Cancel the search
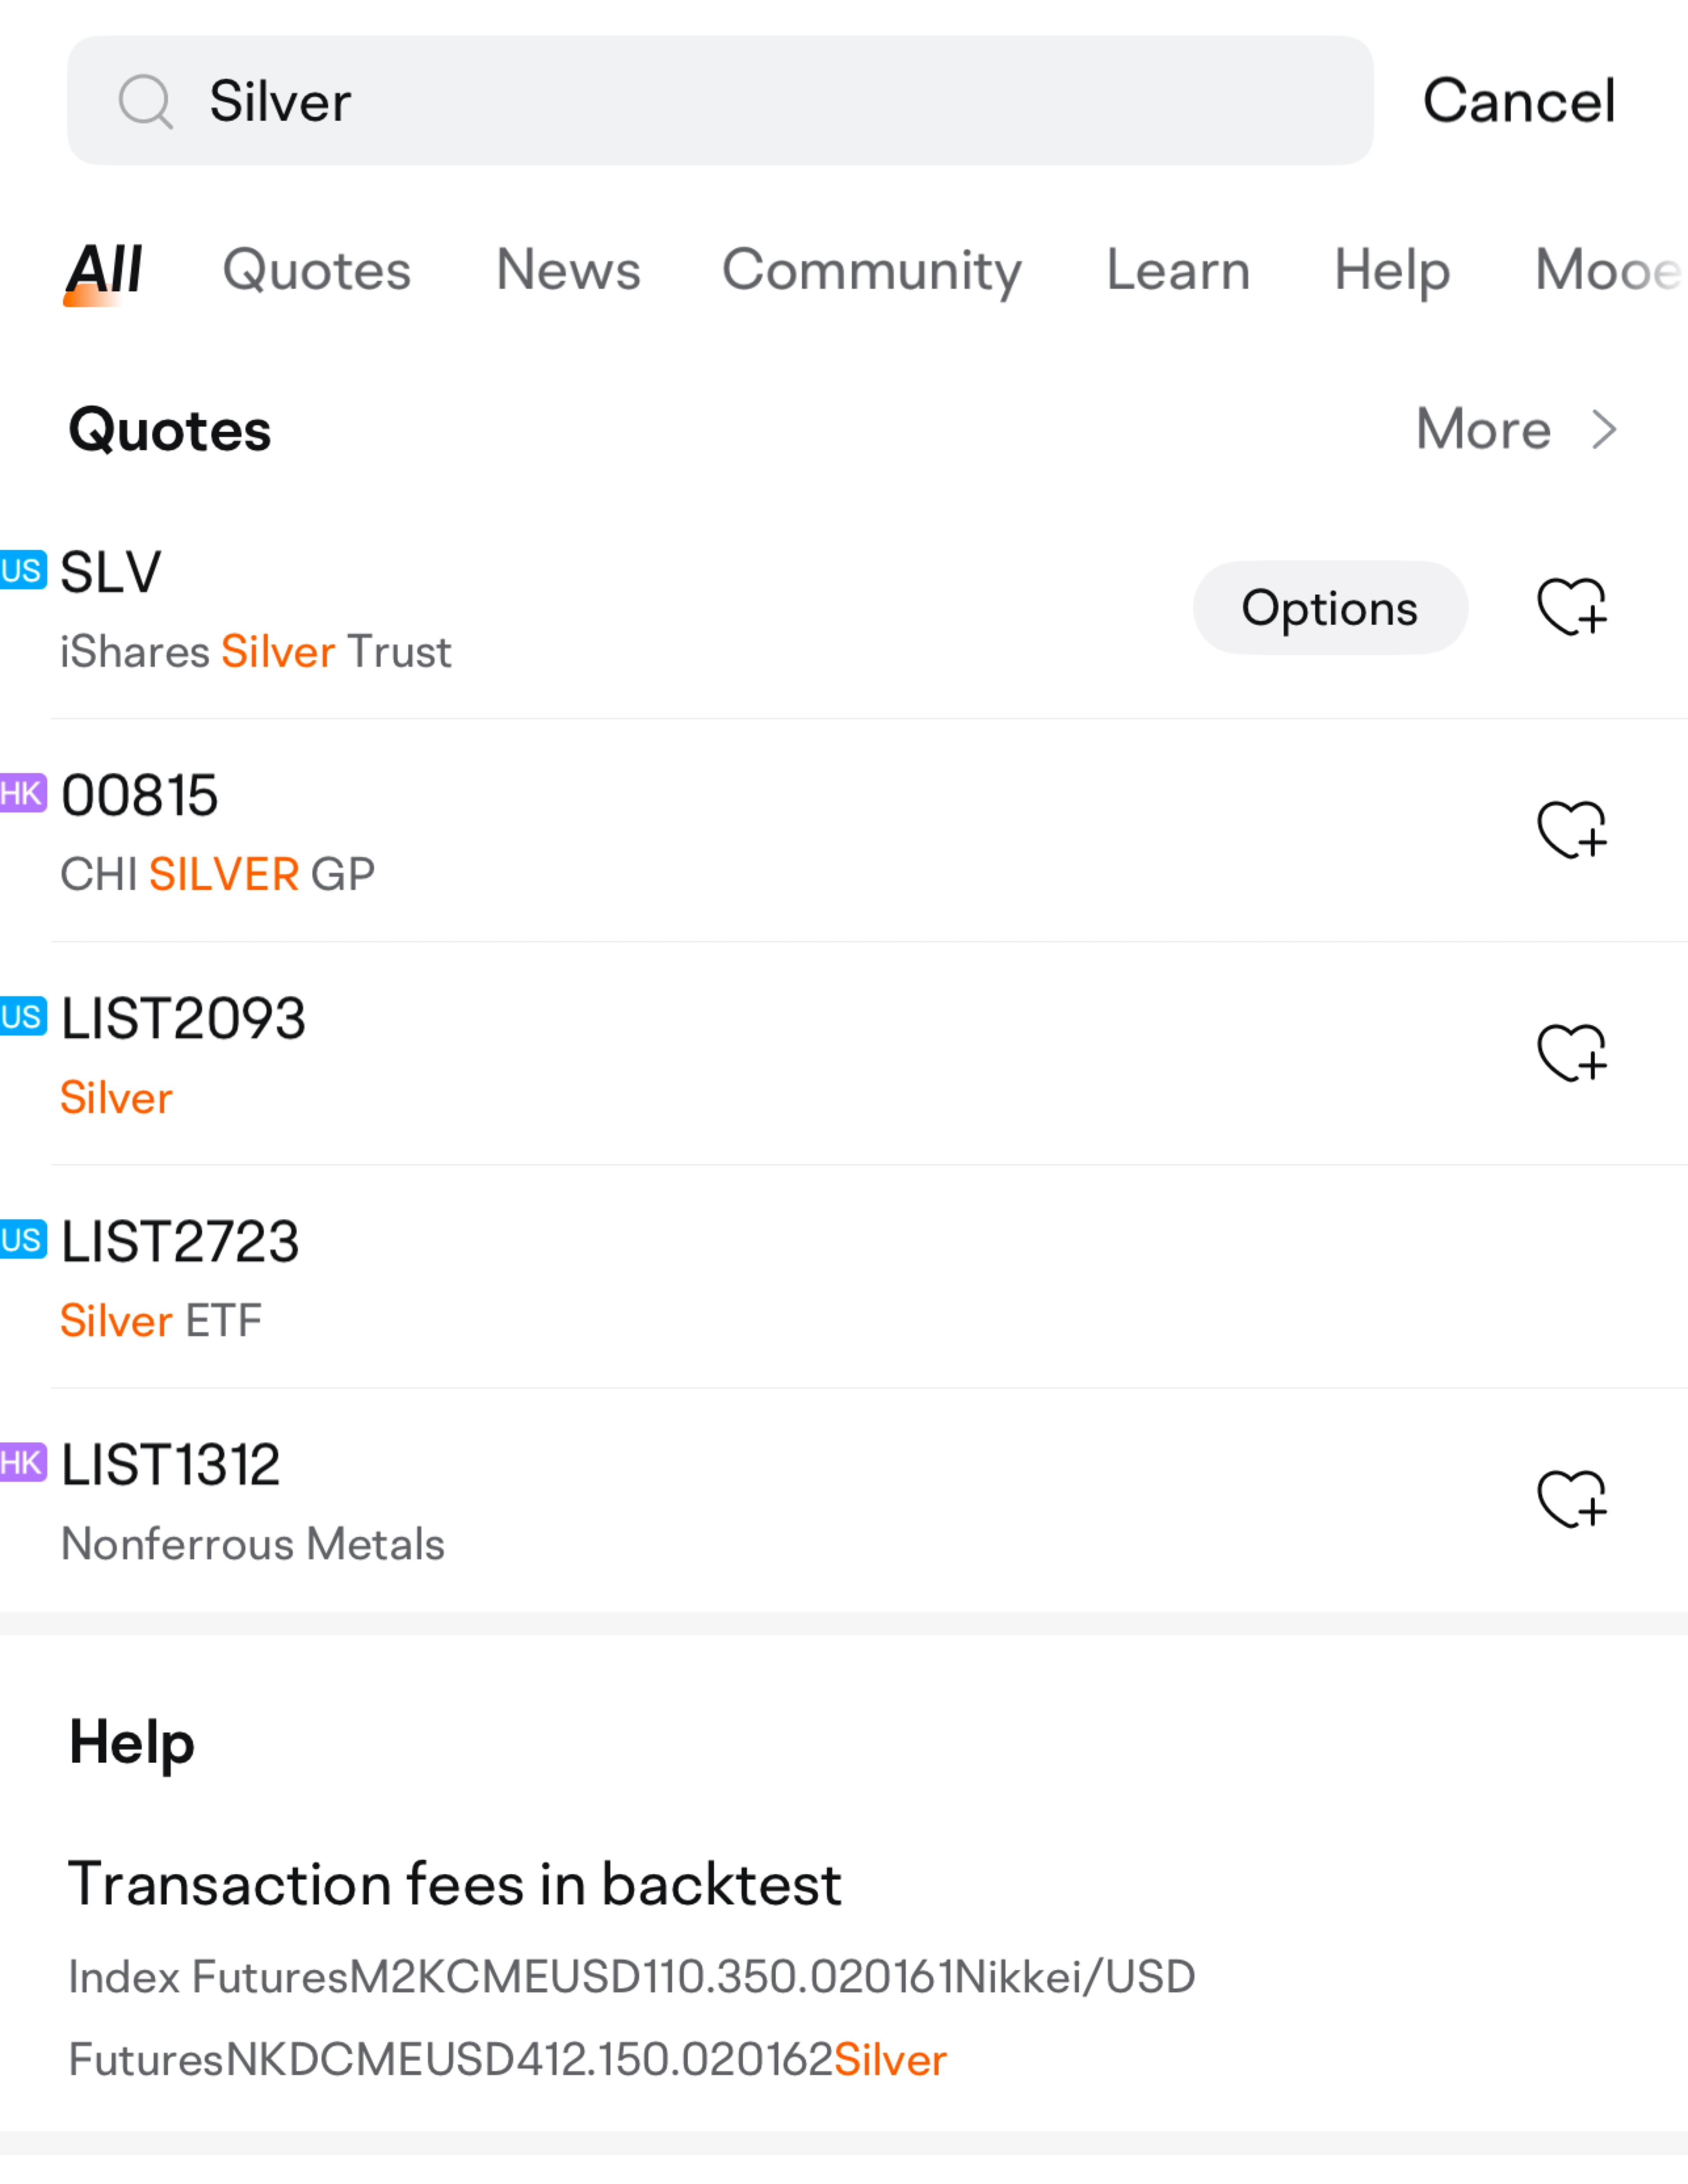This screenshot has height=2184, width=1688. click(1518, 101)
